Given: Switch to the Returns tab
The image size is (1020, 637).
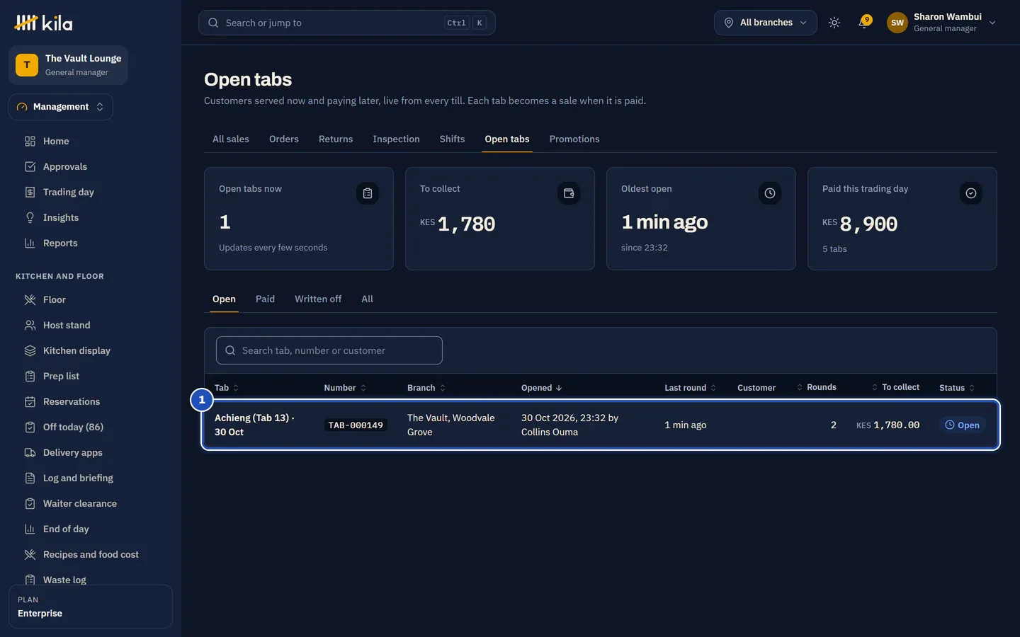Looking at the screenshot, I should tap(336, 139).
